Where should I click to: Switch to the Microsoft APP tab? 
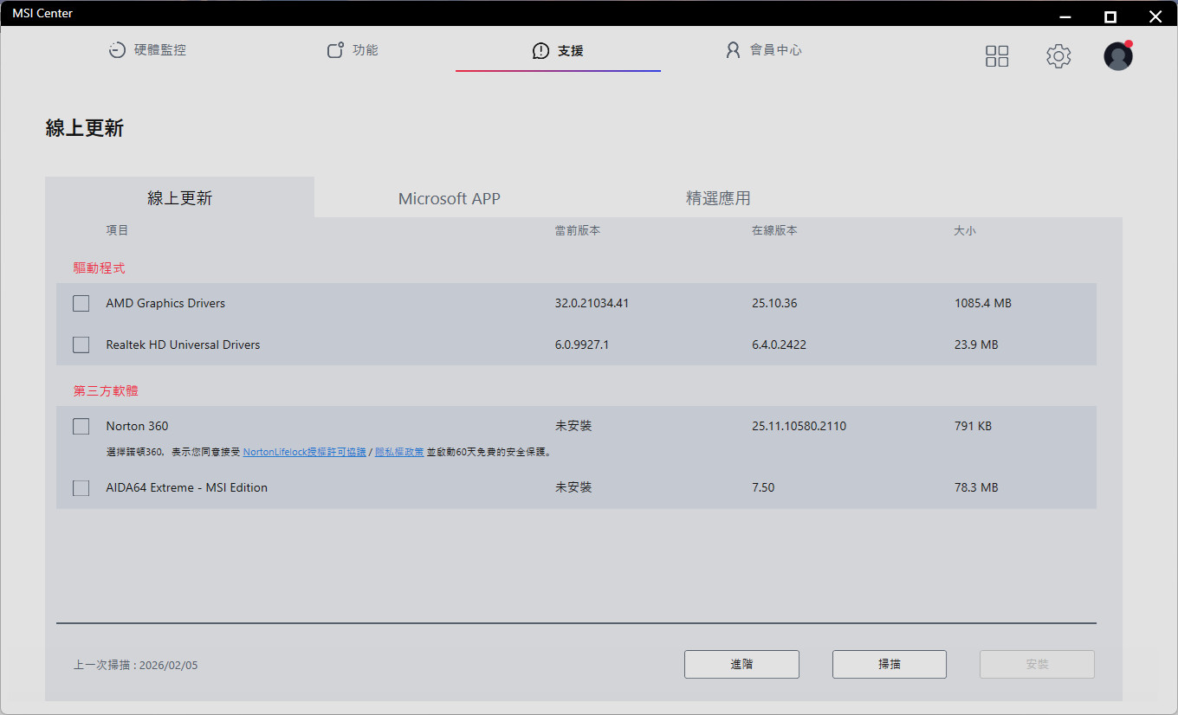click(449, 198)
